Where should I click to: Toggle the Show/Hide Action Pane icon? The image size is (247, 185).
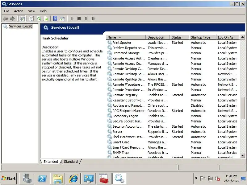coord(62,18)
